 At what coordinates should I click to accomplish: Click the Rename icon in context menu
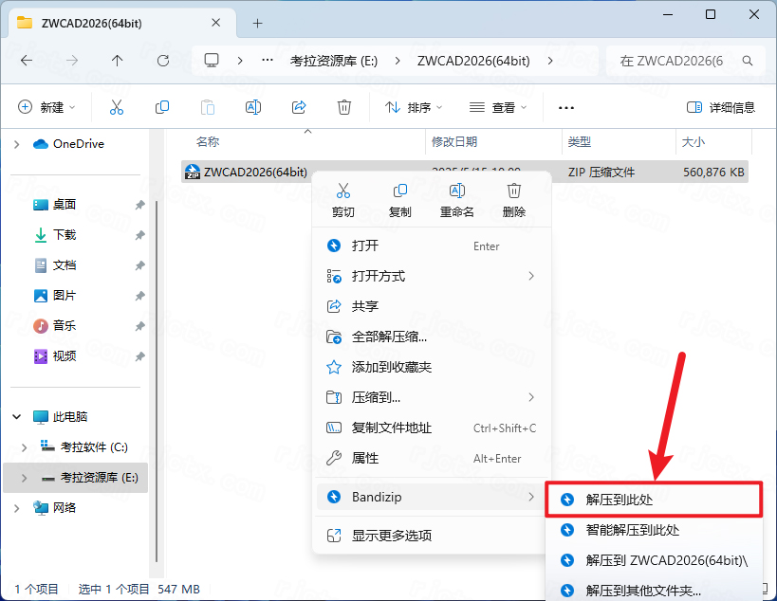456,200
